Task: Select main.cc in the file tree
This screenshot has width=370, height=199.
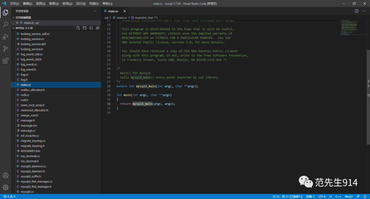Action: point(56,85)
